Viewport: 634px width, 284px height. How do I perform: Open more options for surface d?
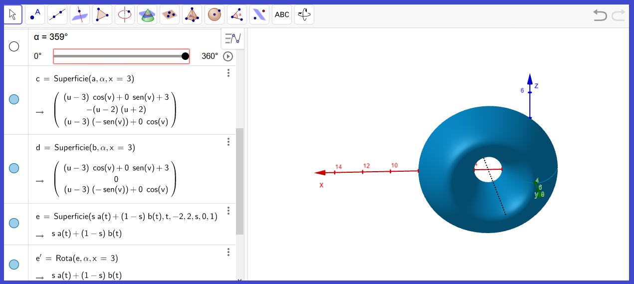point(228,142)
